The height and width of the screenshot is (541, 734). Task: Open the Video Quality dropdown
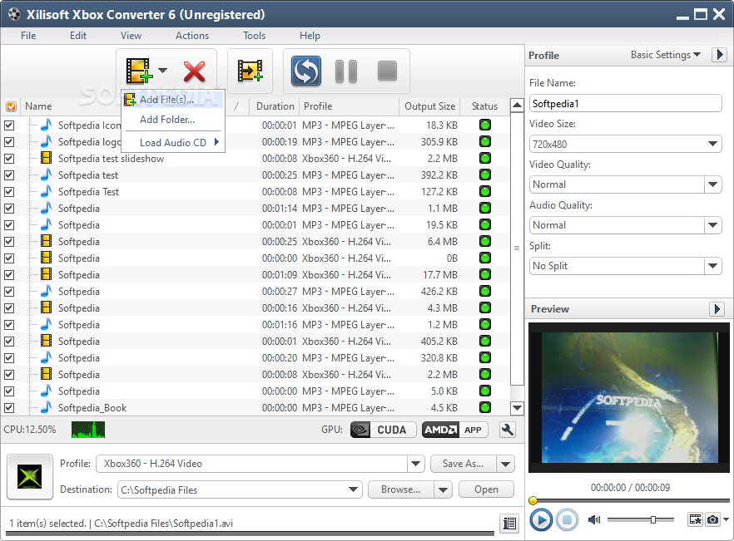pyautogui.click(x=712, y=184)
